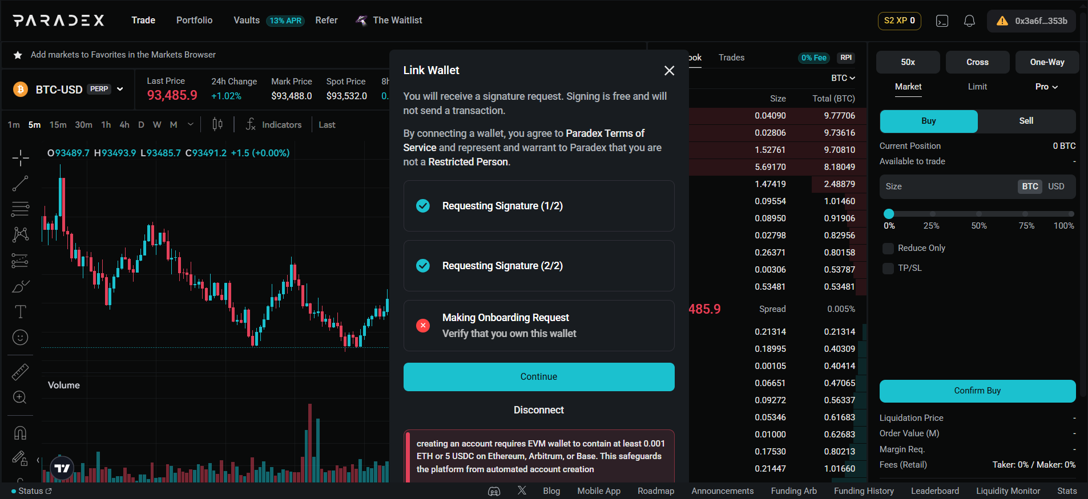Open the wallet 0x3a6f...353b menu
The height and width of the screenshot is (499, 1088).
click(x=1032, y=21)
